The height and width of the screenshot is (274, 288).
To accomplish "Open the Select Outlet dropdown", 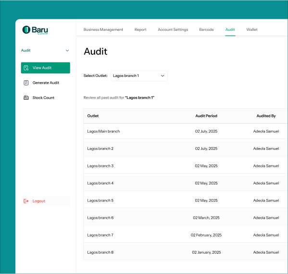I will pos(139,75).
